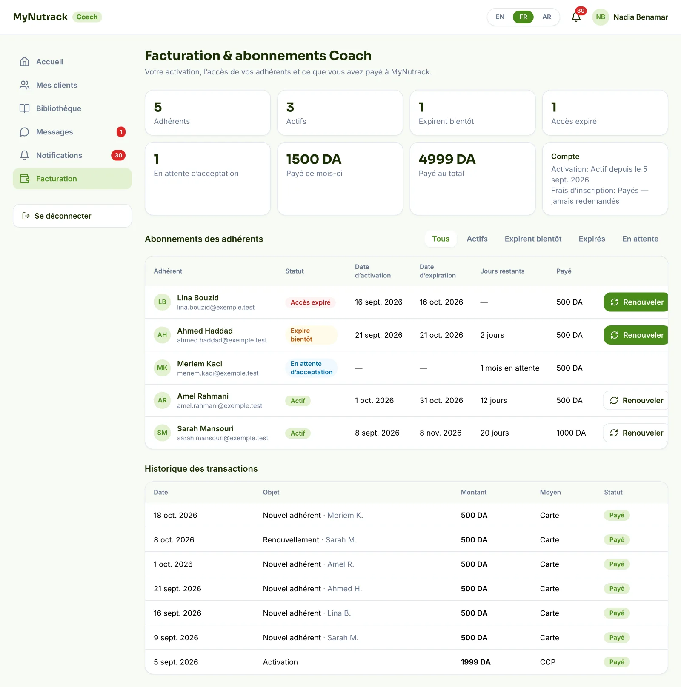
Task: Click the logout arrow icon
Action: coord(26,216)
